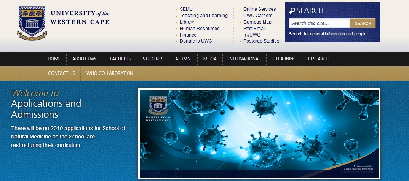
Task: Visit the Postgrad Studies link
Action: (x=261, y=41)
